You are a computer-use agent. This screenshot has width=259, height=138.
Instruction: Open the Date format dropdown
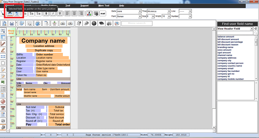(x=140, y=11)
